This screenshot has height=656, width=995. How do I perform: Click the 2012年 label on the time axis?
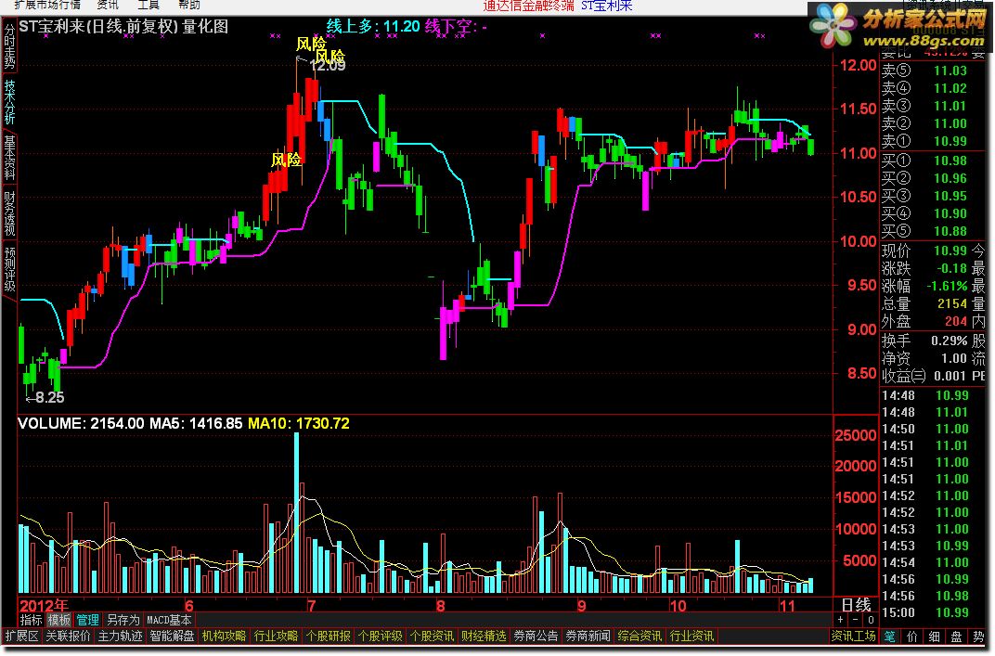point(44,605)
